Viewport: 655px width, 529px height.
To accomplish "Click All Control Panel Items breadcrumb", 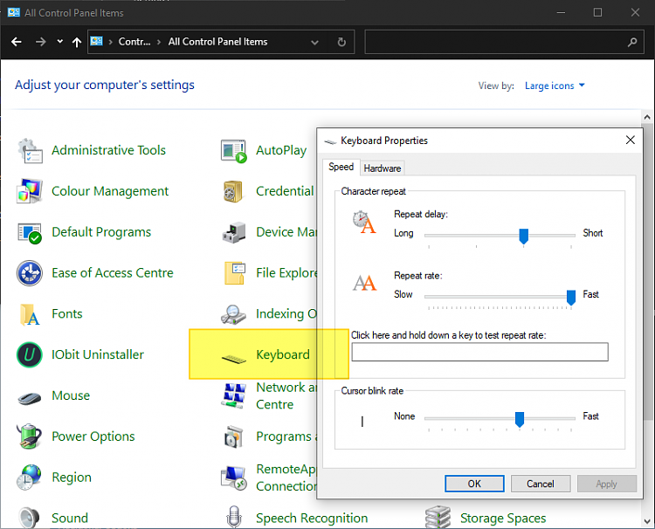I will (x=217, y=42).
